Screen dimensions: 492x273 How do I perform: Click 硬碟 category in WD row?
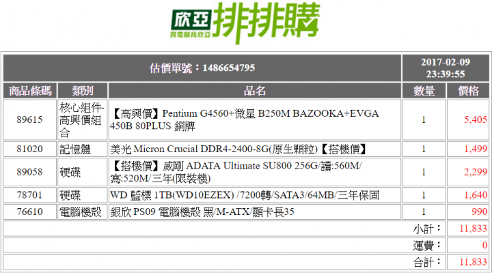(70, 195)
